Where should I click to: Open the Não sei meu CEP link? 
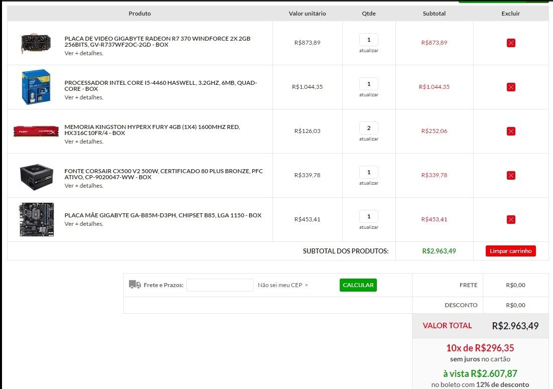[x=283, y=285]
